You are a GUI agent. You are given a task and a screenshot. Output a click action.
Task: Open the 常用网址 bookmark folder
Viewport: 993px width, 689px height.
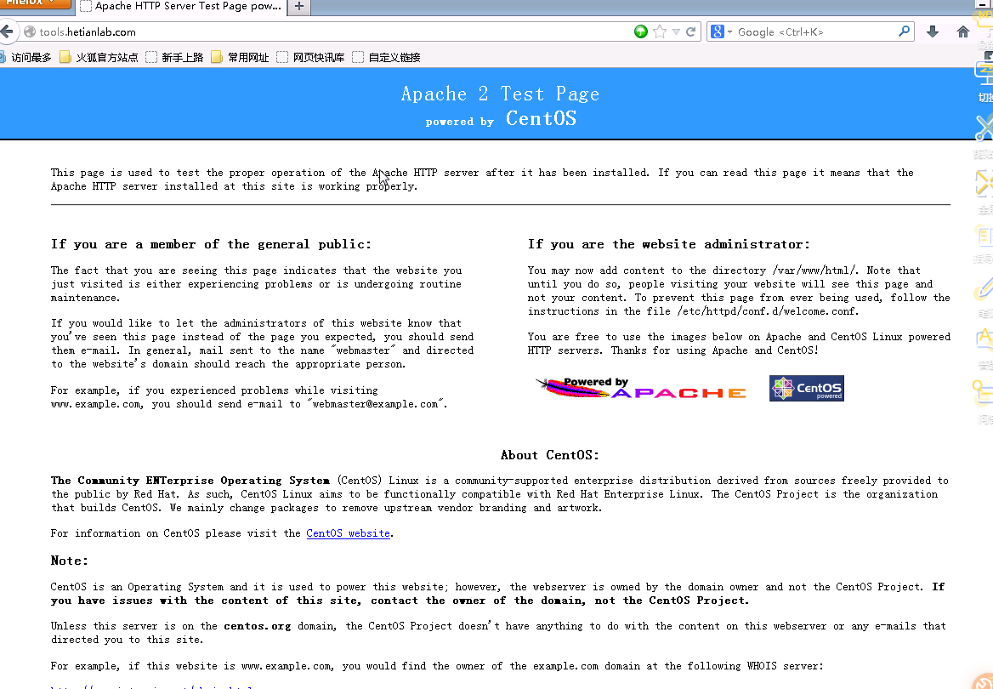click(x=240, y=58)
